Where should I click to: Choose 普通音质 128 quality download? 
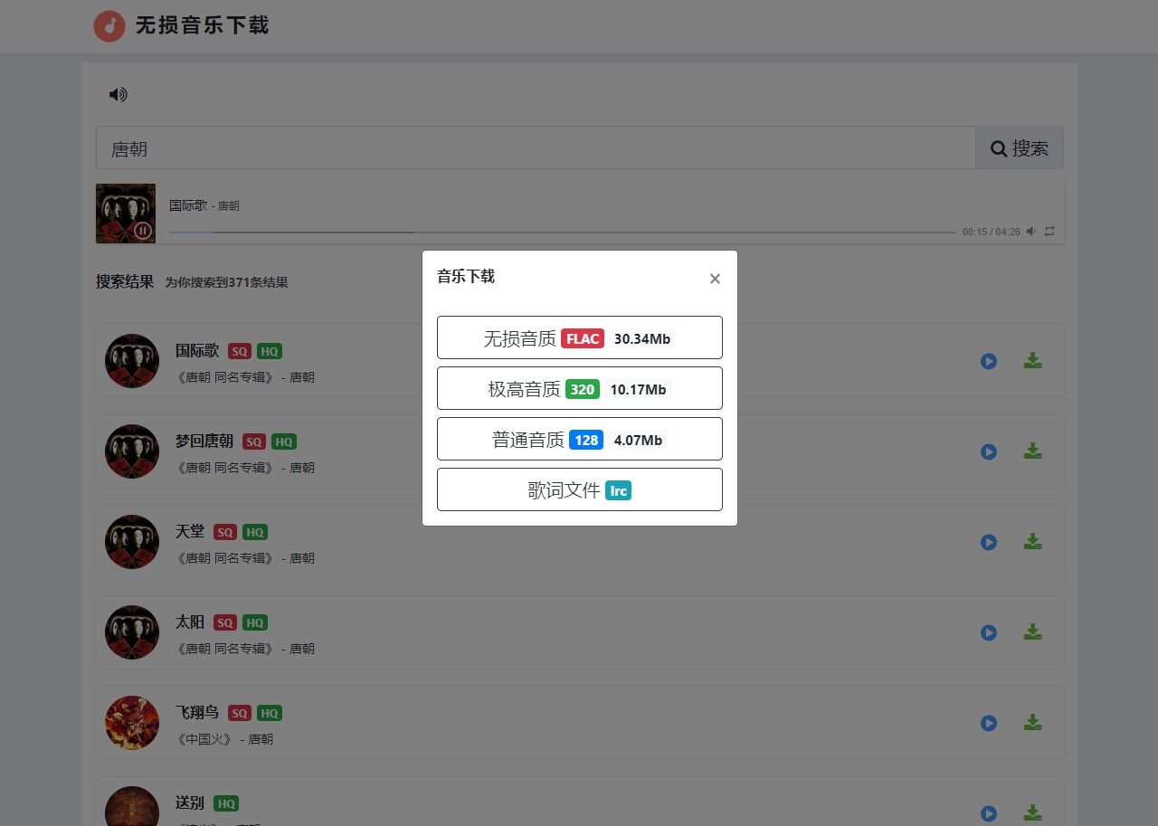(579, 439)
